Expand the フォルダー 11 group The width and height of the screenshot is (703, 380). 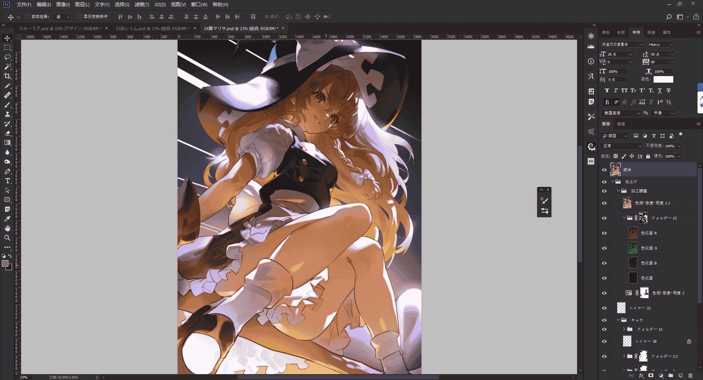coord(624,329)
